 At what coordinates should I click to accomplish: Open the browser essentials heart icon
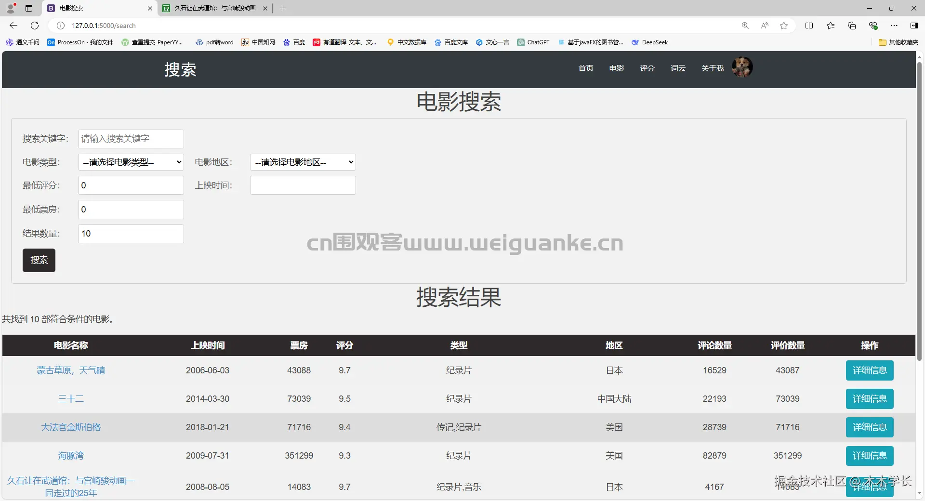tap(873, 26)
